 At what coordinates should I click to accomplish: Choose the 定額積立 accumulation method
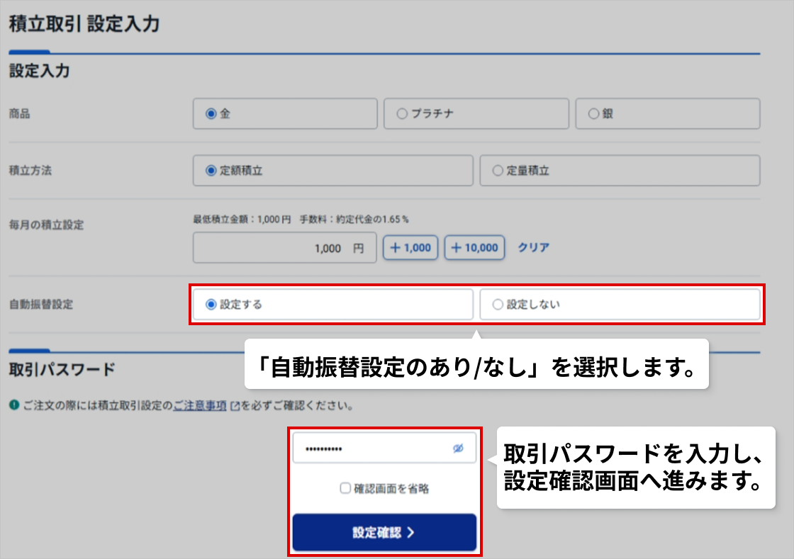pos(211,170)
